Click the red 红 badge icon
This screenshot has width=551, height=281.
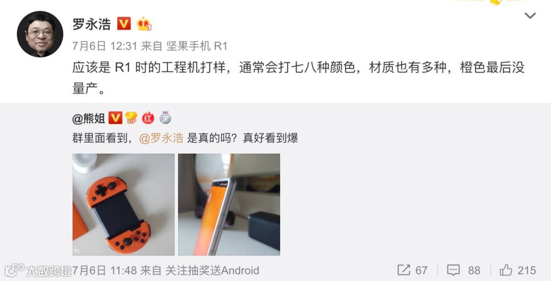(x=148, y=118)
